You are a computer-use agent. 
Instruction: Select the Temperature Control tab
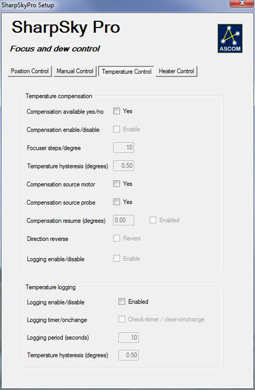(x=126, y=71)
